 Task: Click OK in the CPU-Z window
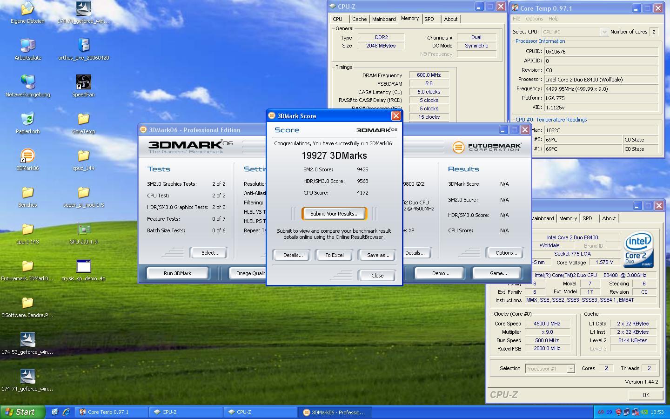(x=645, y=395)
